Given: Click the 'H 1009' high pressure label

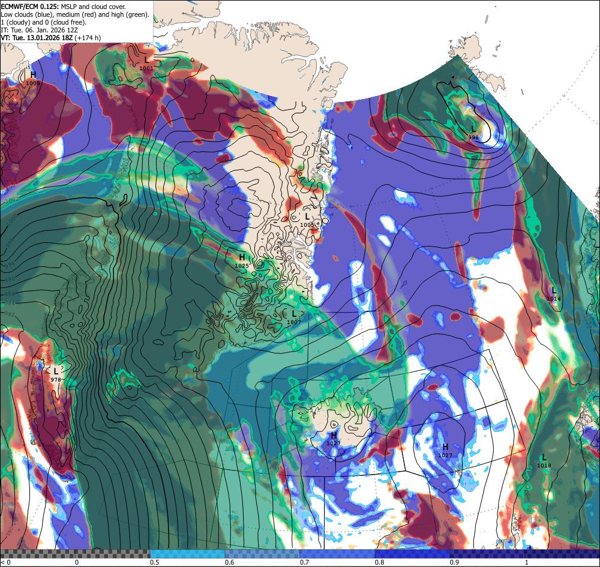Looking at the screenshot, I should click(x=33, y=78).
